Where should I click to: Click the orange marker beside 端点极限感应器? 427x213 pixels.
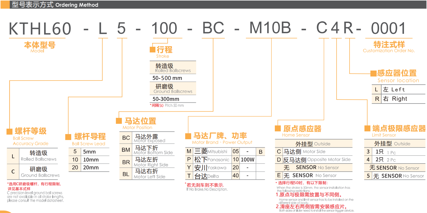pos(367,128)
